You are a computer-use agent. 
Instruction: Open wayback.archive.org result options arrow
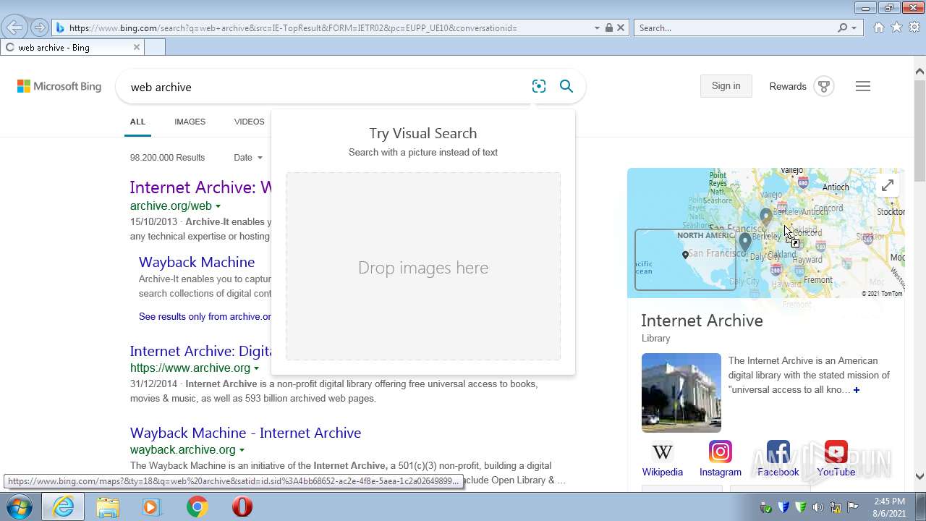click(242, 450)
